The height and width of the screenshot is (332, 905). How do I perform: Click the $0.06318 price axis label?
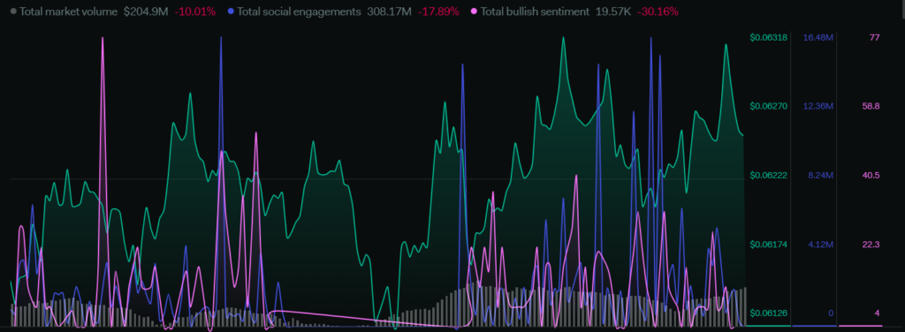768,37
